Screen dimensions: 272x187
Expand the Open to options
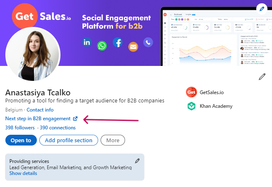point(21,140)
